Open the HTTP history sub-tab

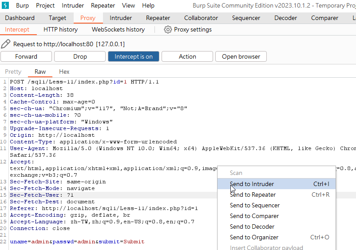coord(61,29)
